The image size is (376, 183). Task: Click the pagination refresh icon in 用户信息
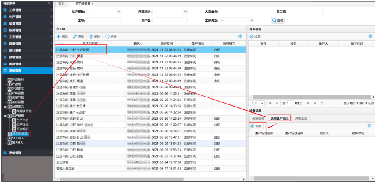[322, 103]
